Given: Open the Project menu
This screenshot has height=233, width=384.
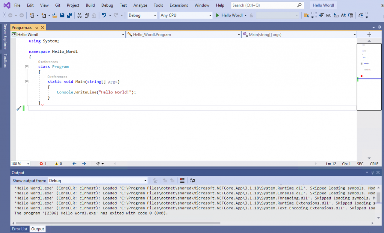Looking at the screenshot, I should (73, 5).
